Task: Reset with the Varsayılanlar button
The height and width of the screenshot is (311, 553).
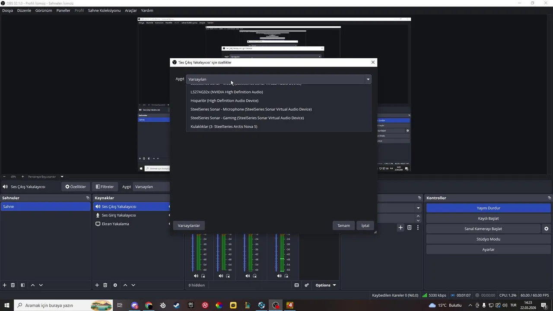Action: (x=189, y=225)
